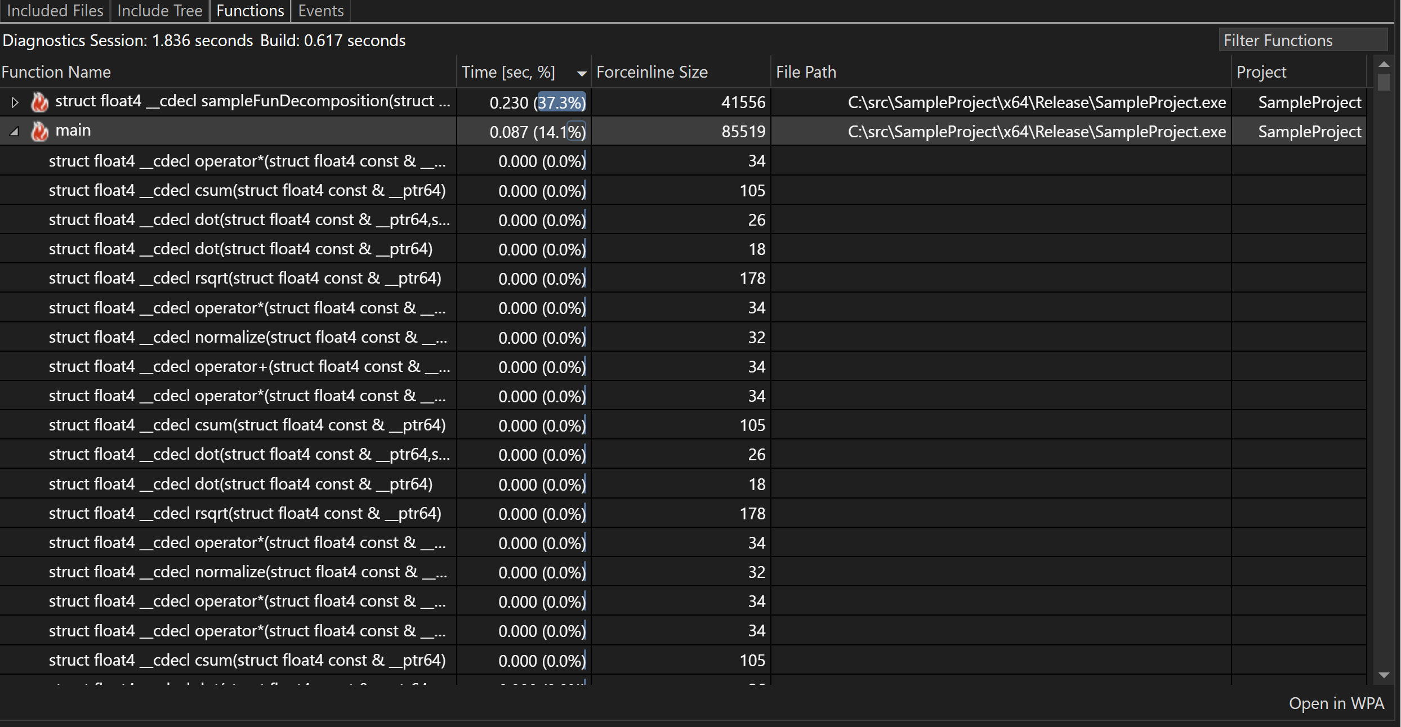Expand the sampleFunDecomposition tree node
Image resolution: width=1401 pixels, height=727 pixels.
[15, 102]
